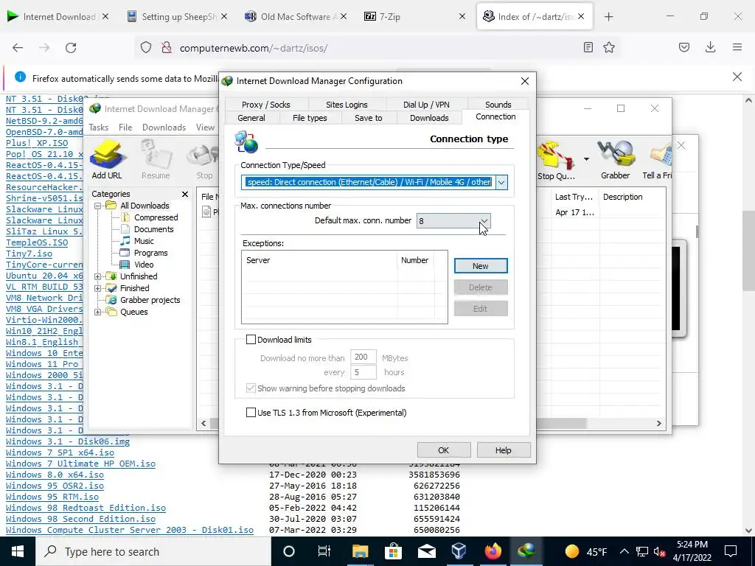Open Microsoft Store from taskbar
This screenshot has width=755, height=566.
(x=394, y=551)
